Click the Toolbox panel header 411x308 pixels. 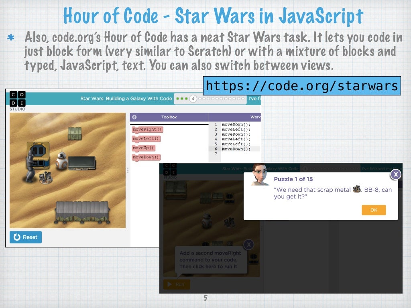click(x=169, y=117)
